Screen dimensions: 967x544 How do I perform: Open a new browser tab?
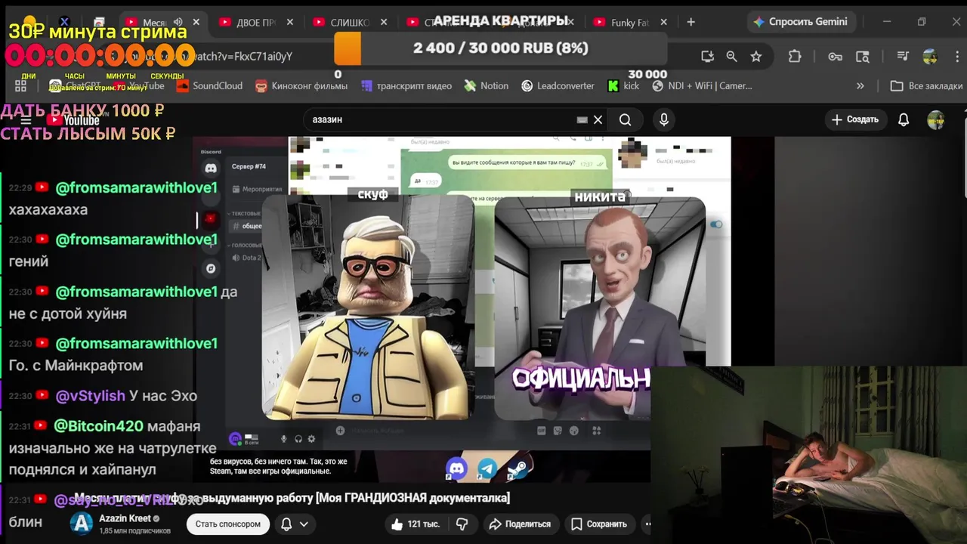[x=690, y=22]
